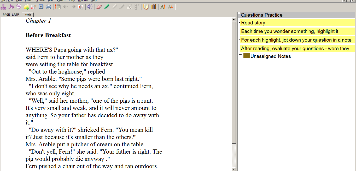Click the split panes icon with red arrows

(81, 7)
